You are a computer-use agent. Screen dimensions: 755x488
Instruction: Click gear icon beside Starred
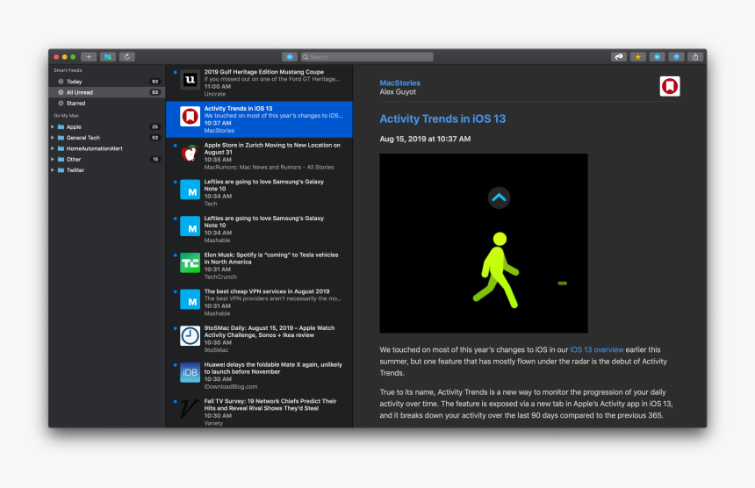pyautogui.click(x=61, y=103)
